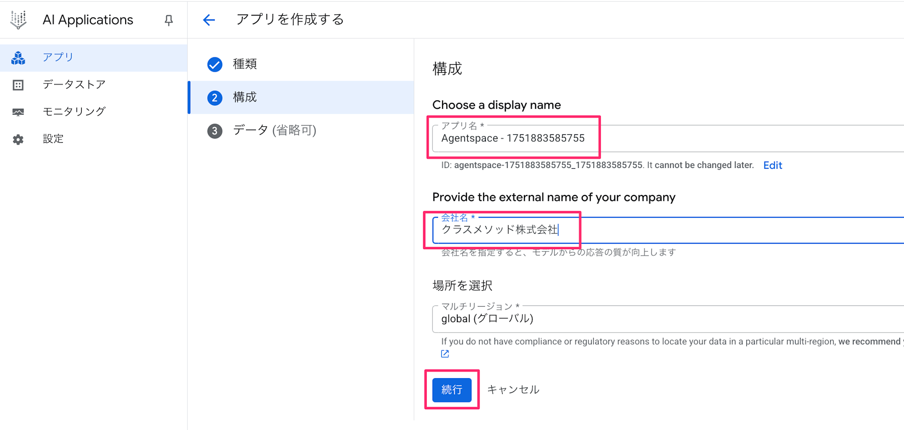Click the キャンセル button
The width and height of the screenshot is (904, 430).
[513, 390]
